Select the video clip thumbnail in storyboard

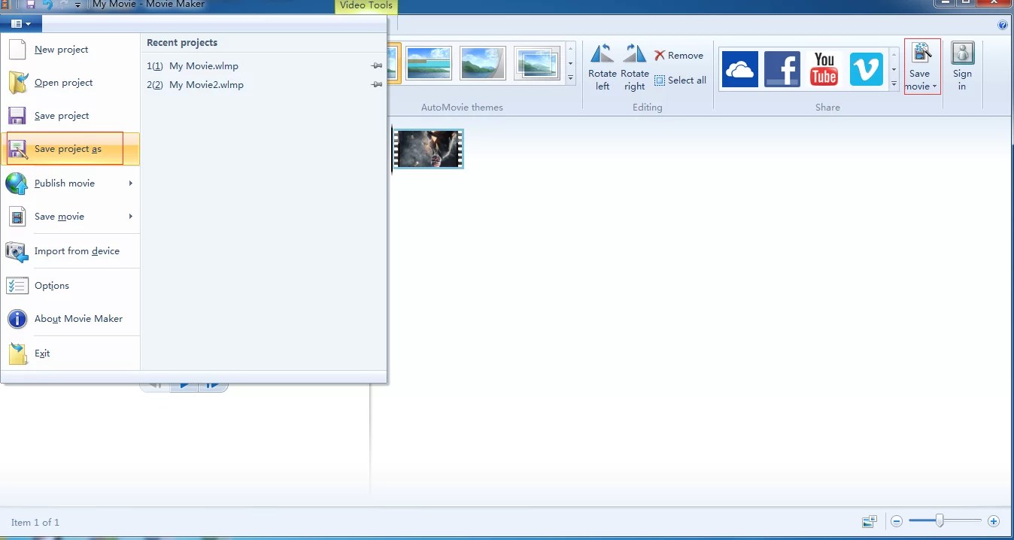[x=428, y=147]
